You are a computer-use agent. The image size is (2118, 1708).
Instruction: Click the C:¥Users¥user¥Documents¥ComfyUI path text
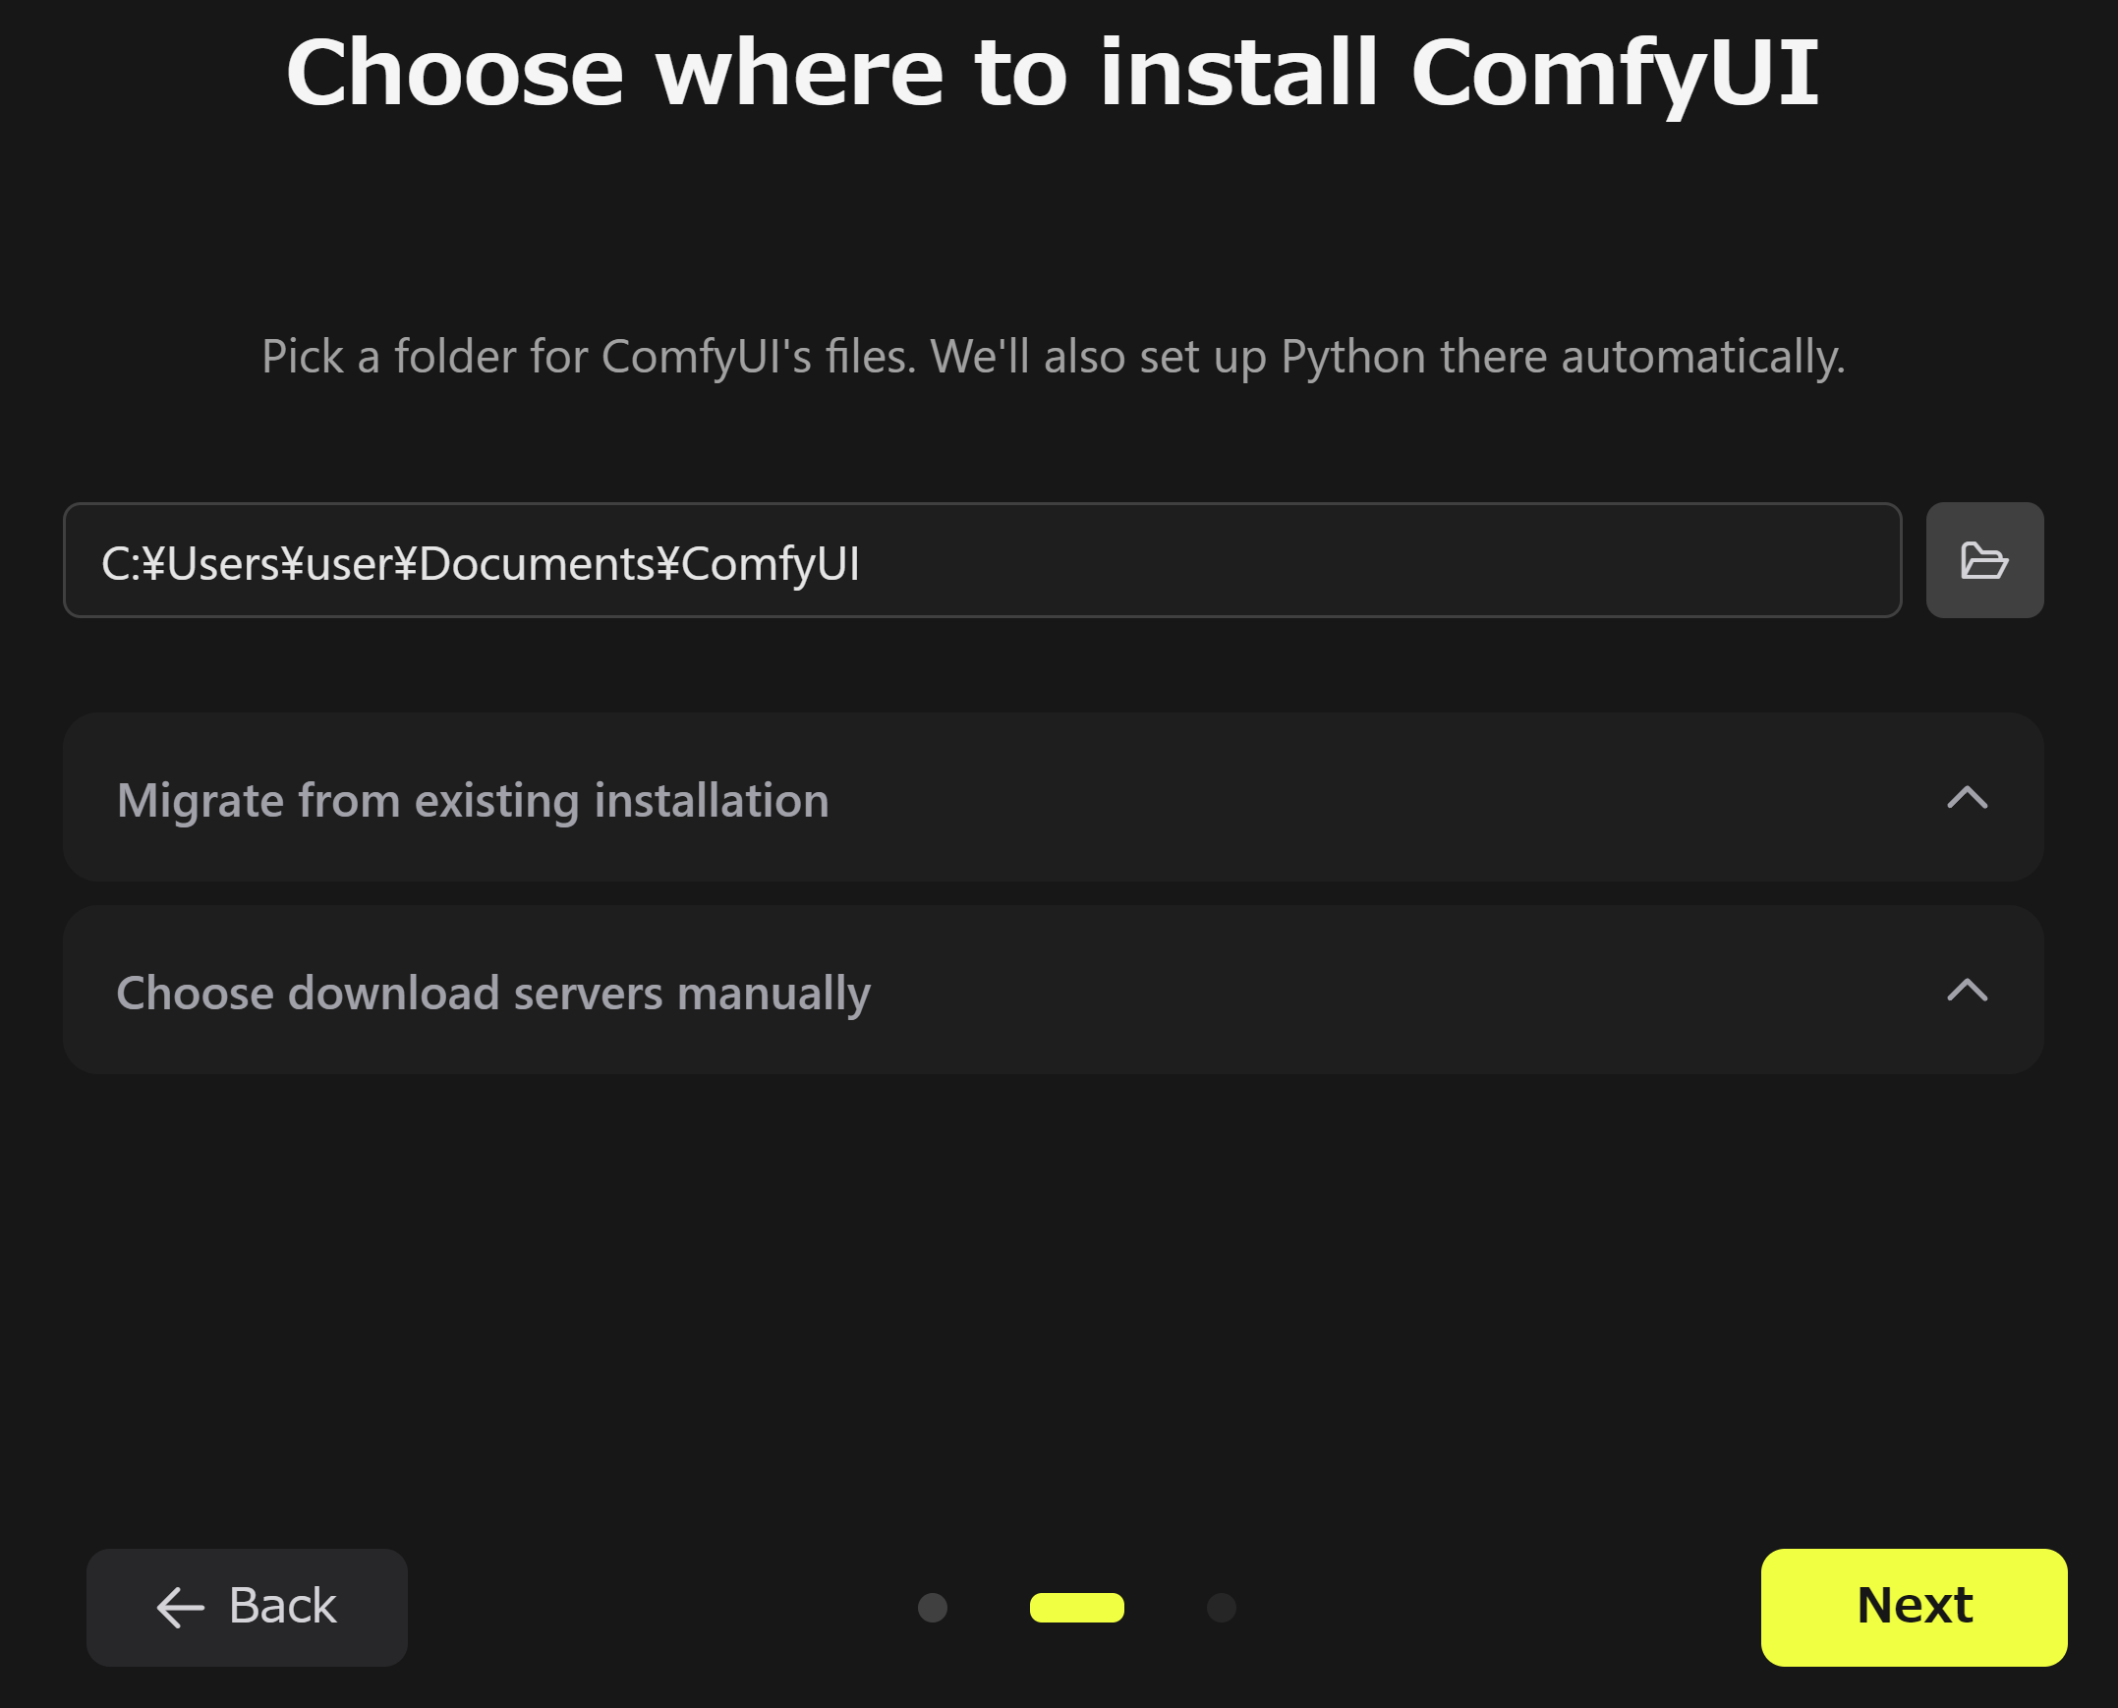point(480,564)
